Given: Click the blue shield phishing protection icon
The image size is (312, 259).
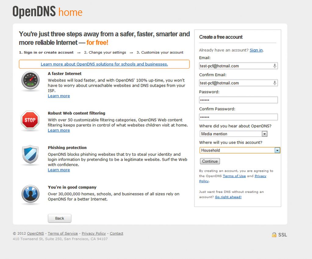Looking at the screenshot, I should [x=30, y=154].
